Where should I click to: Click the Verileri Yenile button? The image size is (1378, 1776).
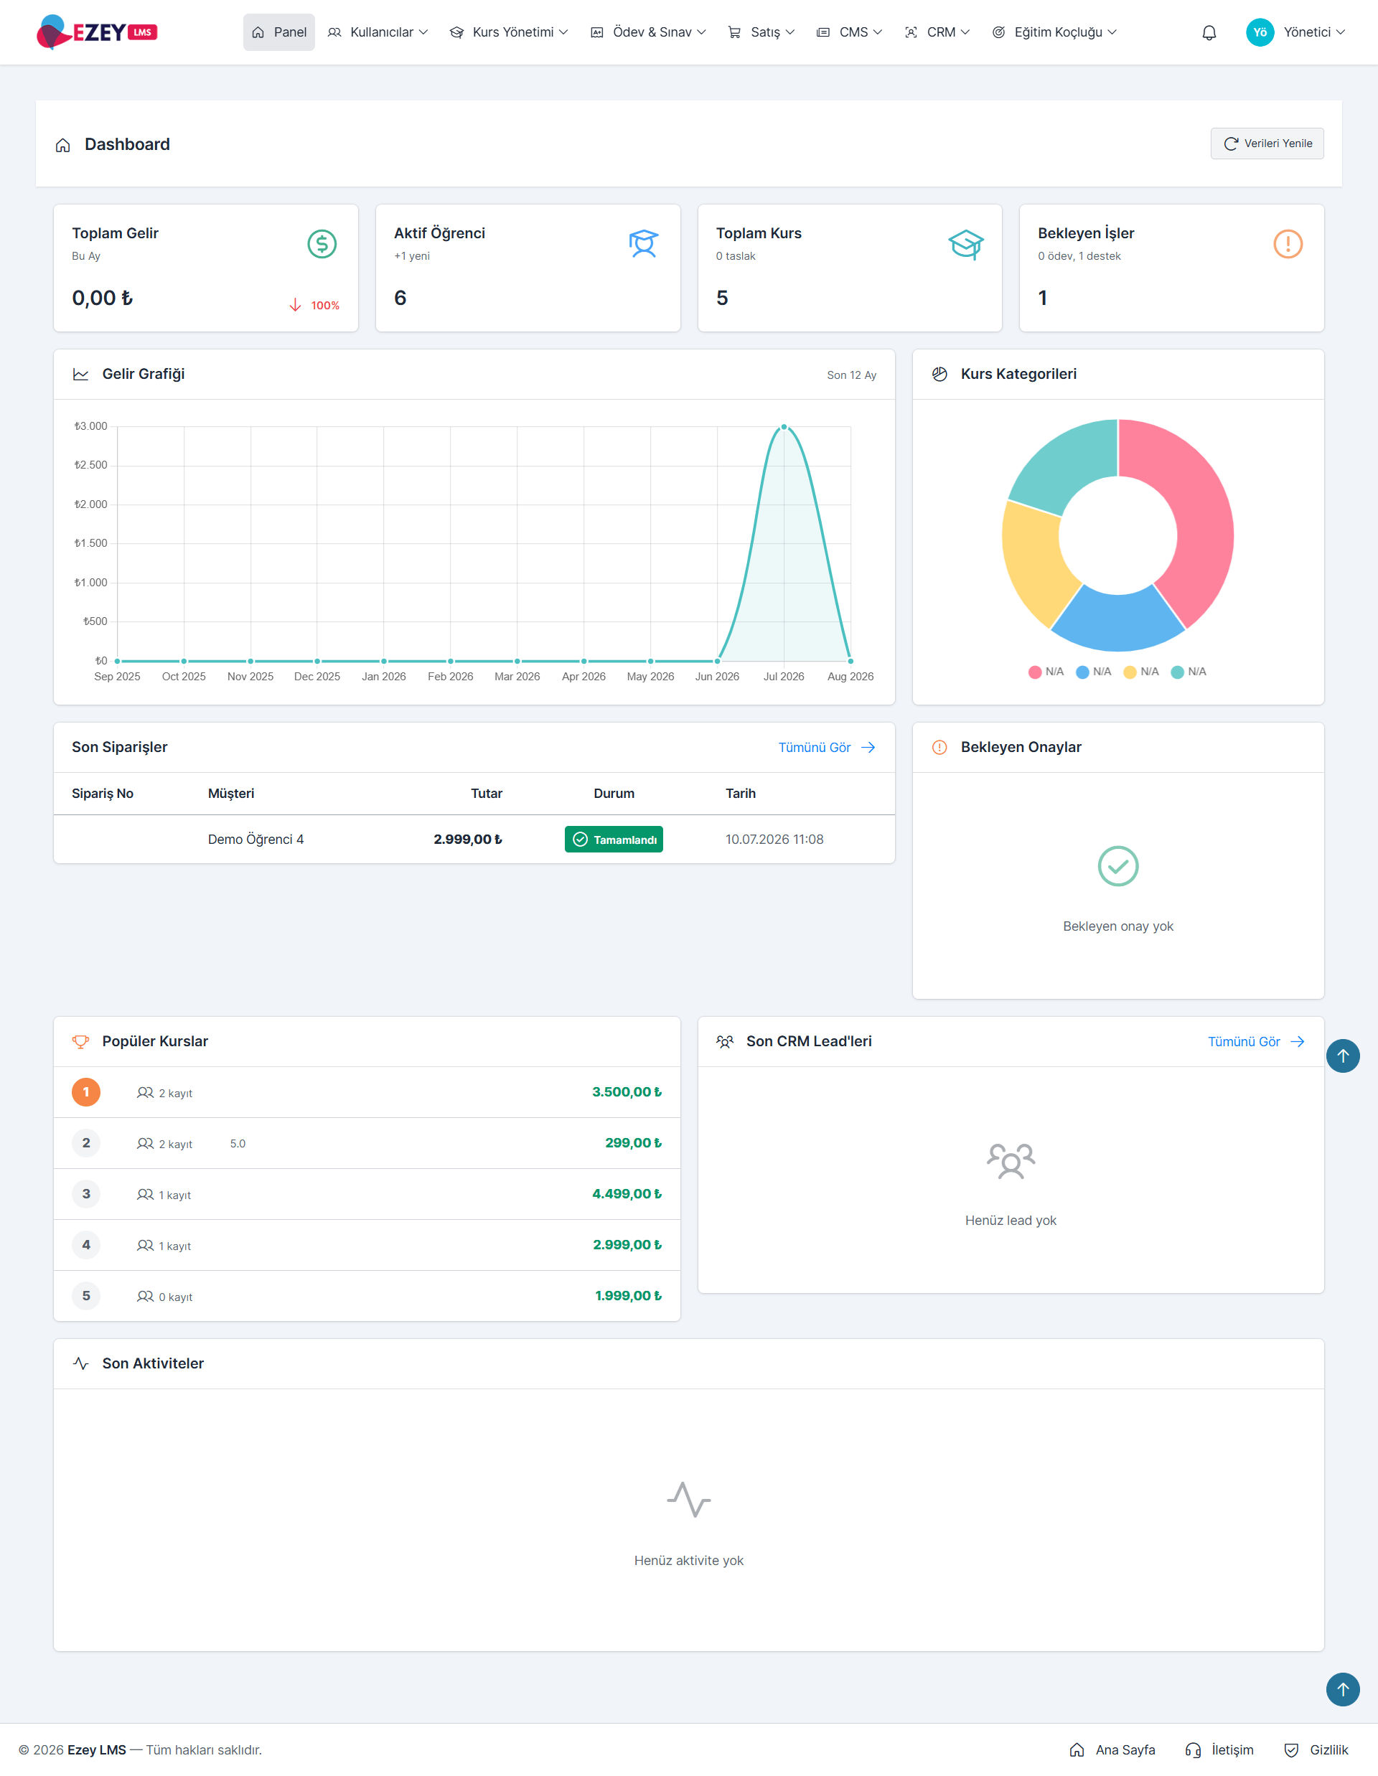coord(1267,144)
